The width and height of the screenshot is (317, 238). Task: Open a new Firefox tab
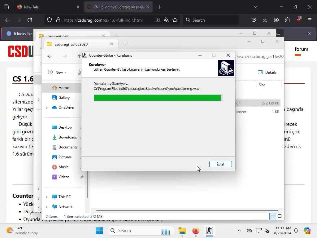tap(159, 7)
